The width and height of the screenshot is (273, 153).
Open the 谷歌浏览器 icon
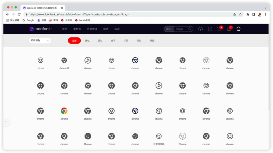coord(159,136)
